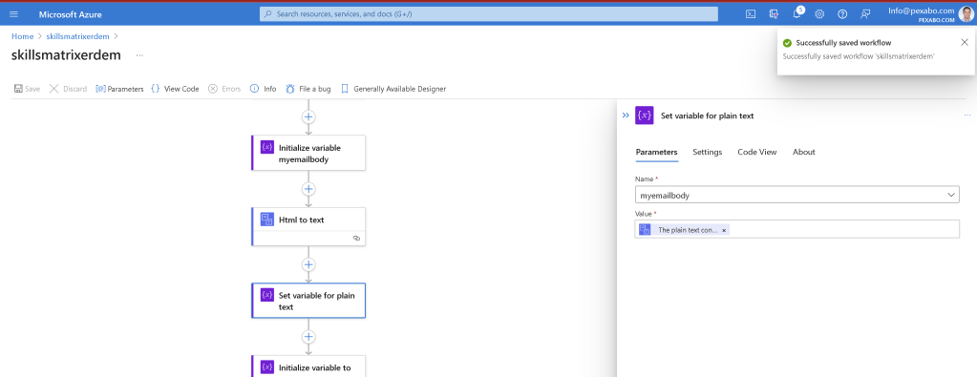Click the Errors toolbar item
The width and height of the screenshot is (977, 377).
tap(224, 89)
